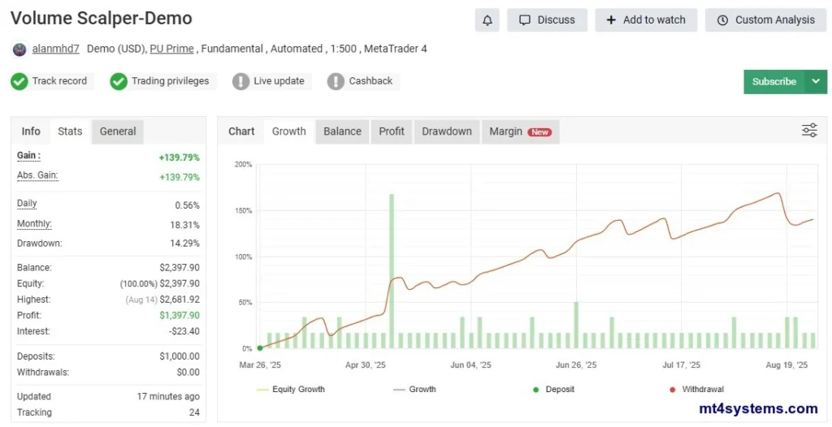Click the notification bell icon
Viewport: 832px width, 427px height.
pyautogui.click(x=487, y=20)
